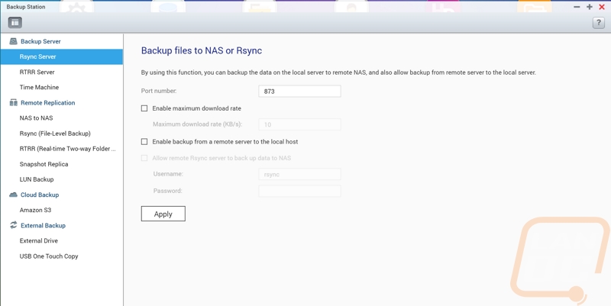Image resolution: width=611 pixels, height=306 pixels.
Task: Click the Port number field showing 873
Action: tap(299, 92)
